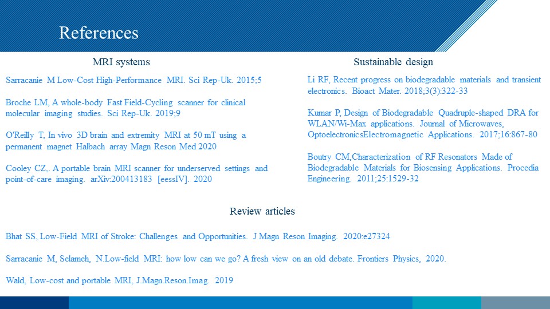Click the 'how low can we go' reference
The image size is (550, 309).
click(225, 259)
